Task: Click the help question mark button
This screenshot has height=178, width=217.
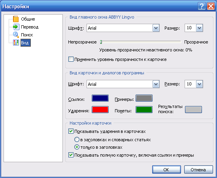Action: [x=202, y=6]
